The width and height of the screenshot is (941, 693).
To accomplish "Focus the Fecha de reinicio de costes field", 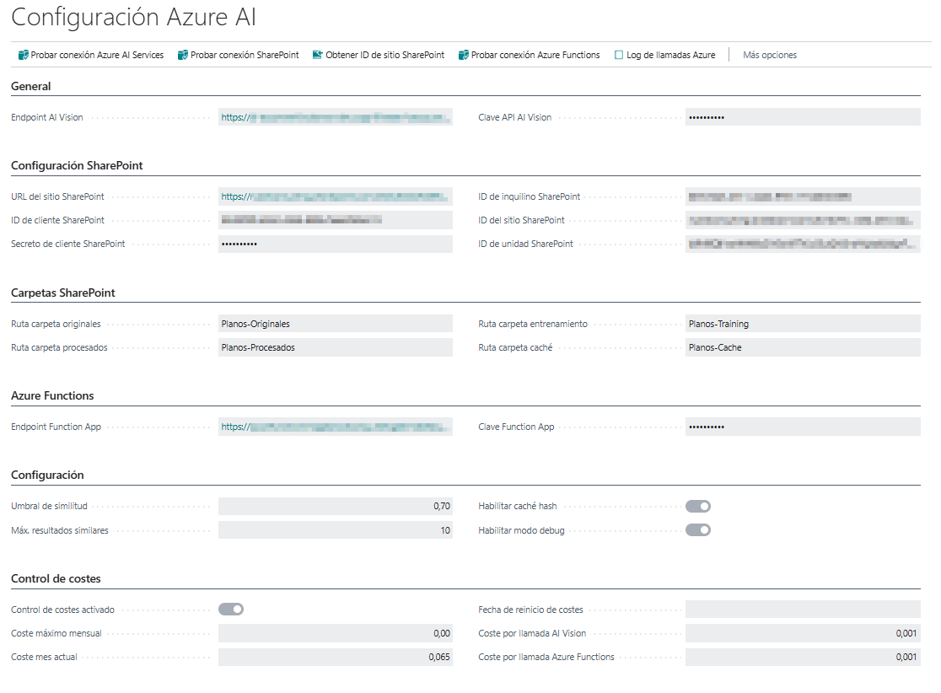I will click(x=803, y=610).
